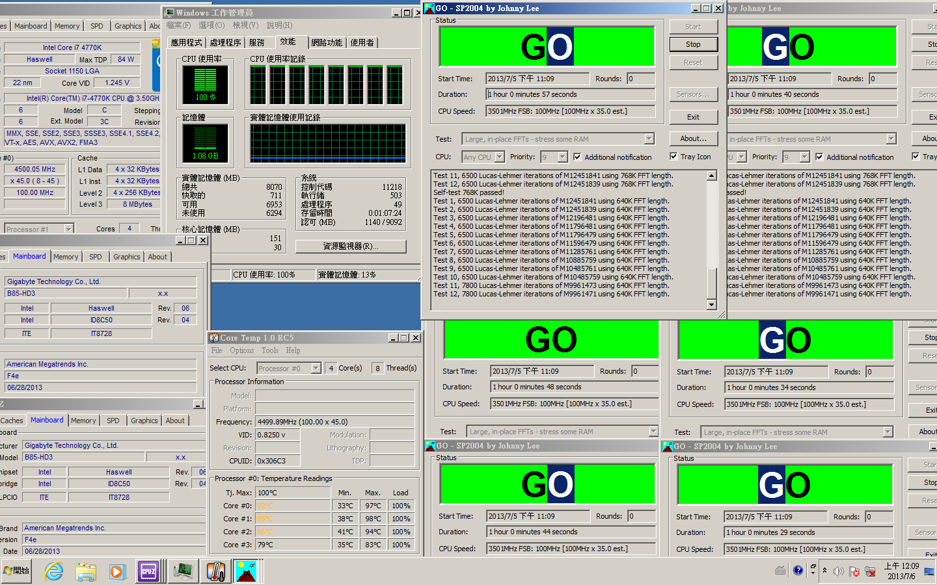Open Test dropdown in 48-second SP2004 window
Screen dimensions: 937x585
653,432
